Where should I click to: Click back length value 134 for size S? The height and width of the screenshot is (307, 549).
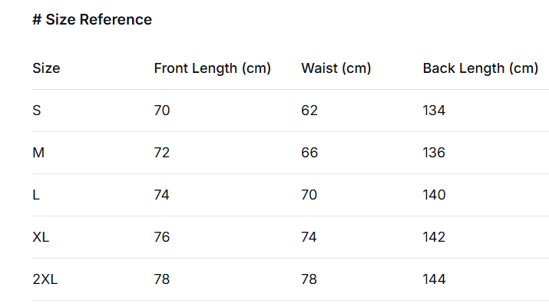(x=434, y=111)
